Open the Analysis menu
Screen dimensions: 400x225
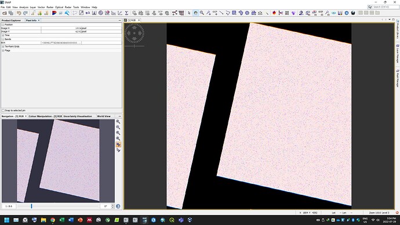tap(24, 7)
